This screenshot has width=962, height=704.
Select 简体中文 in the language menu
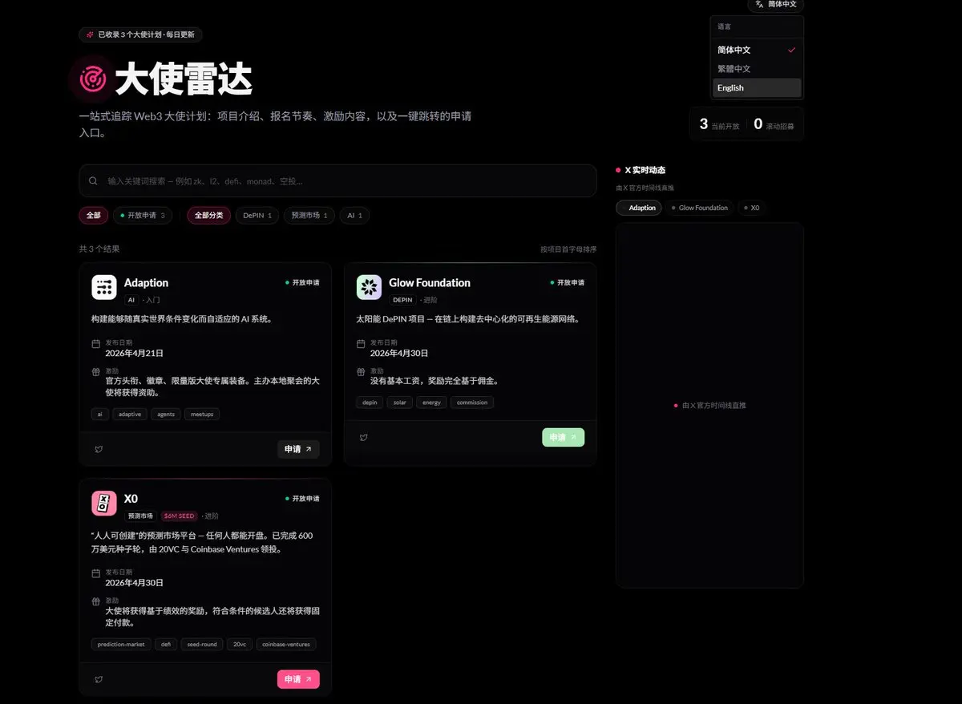click(x=757, y=50)
